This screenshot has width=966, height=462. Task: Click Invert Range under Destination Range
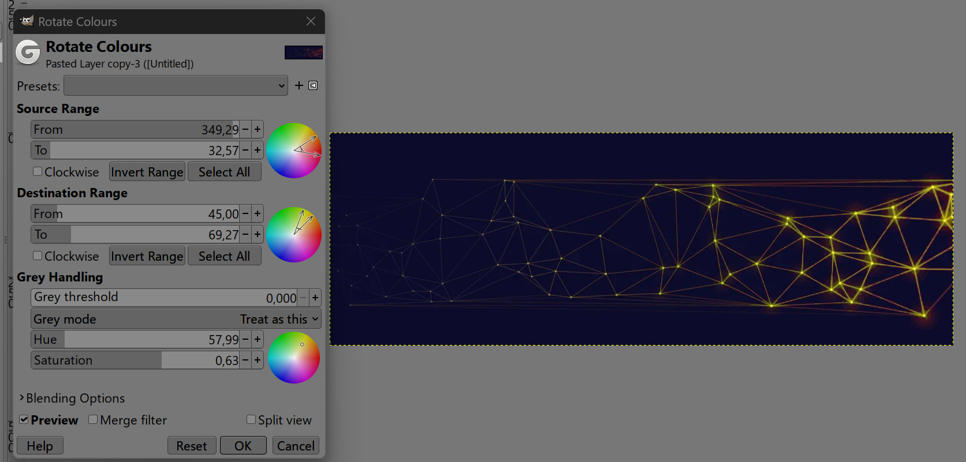pos(147,256)
